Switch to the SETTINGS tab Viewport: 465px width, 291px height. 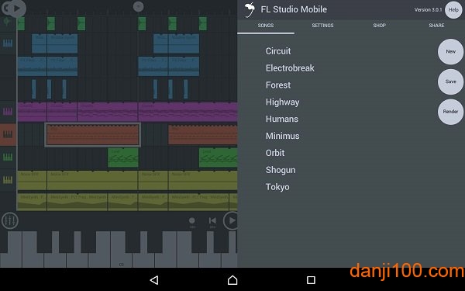(322, 26)
